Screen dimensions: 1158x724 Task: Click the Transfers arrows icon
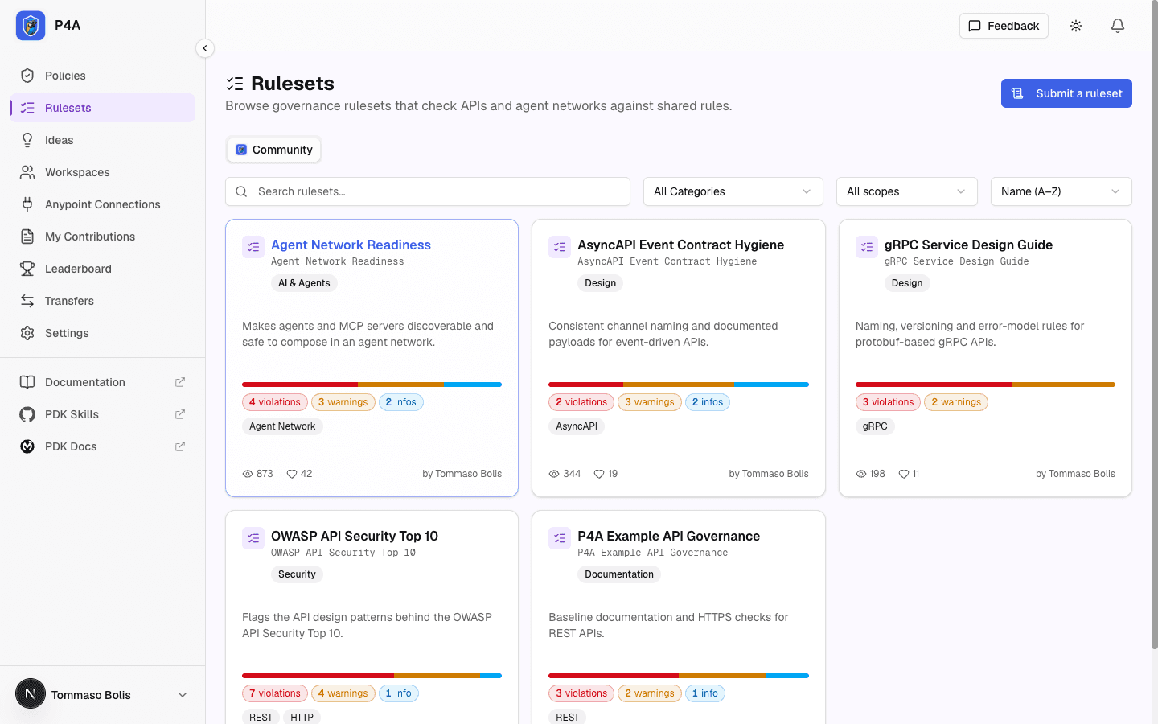click(27, 301)
